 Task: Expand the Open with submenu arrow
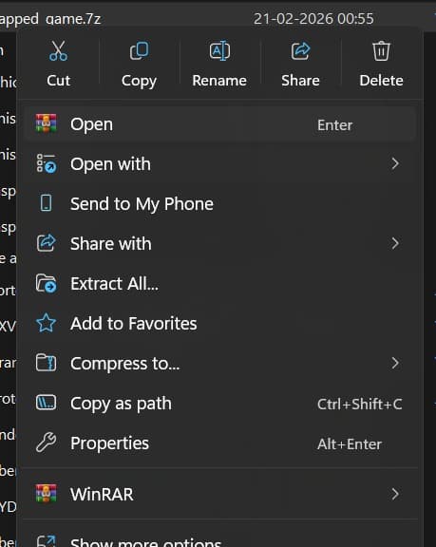click(x=395, y=163)
